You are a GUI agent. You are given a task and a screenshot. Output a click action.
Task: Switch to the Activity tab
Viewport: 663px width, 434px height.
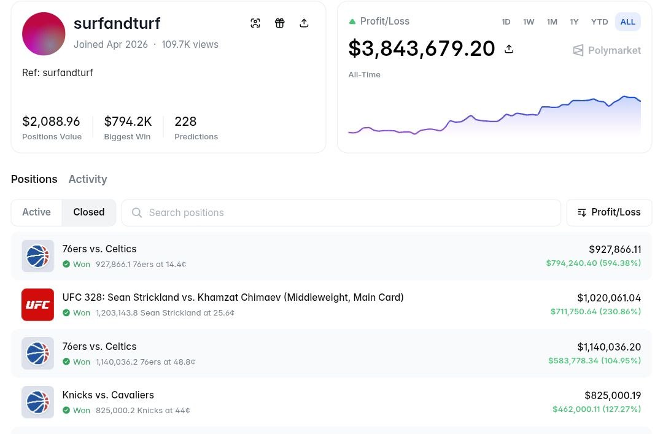click(88, 179)
